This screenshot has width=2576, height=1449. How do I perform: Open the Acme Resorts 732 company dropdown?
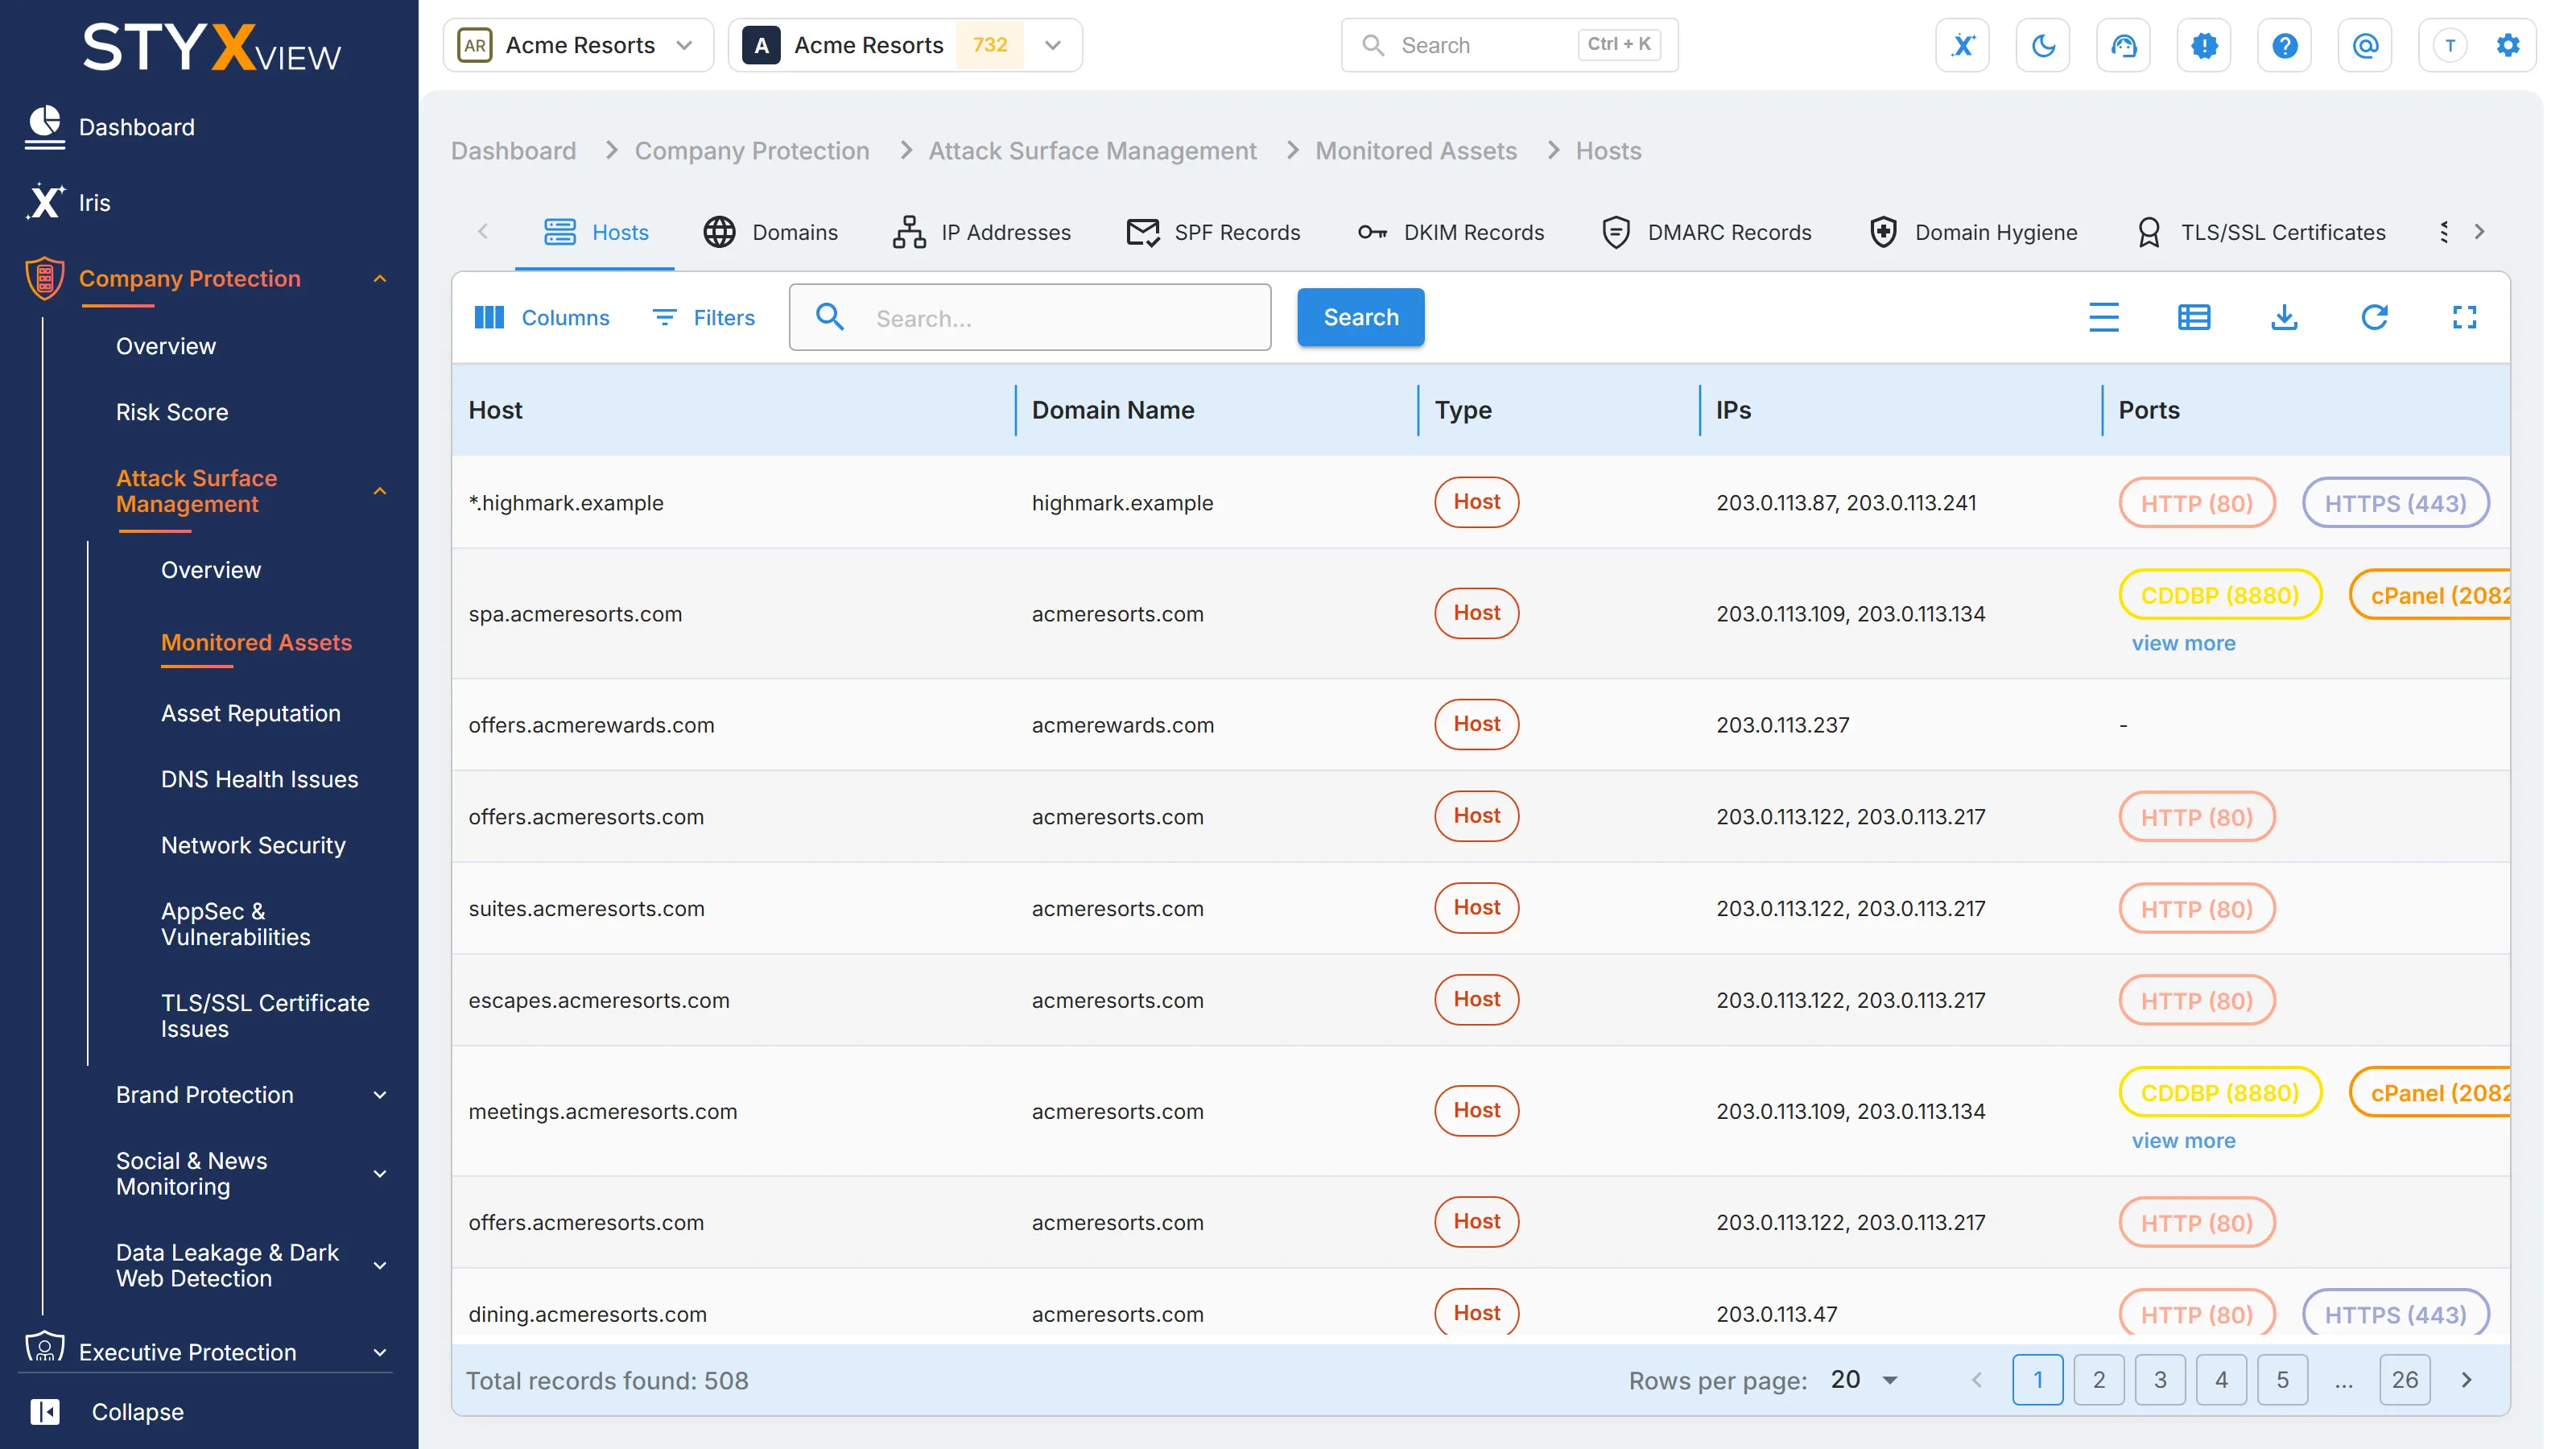[905, 45]
